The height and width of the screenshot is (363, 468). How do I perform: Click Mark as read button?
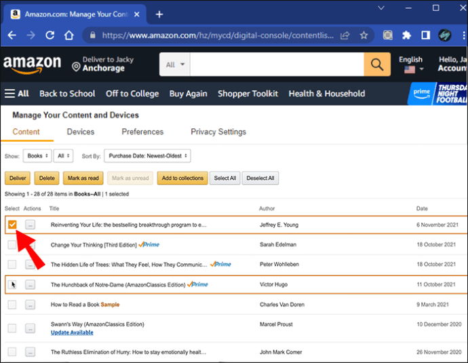coord(83,178)
